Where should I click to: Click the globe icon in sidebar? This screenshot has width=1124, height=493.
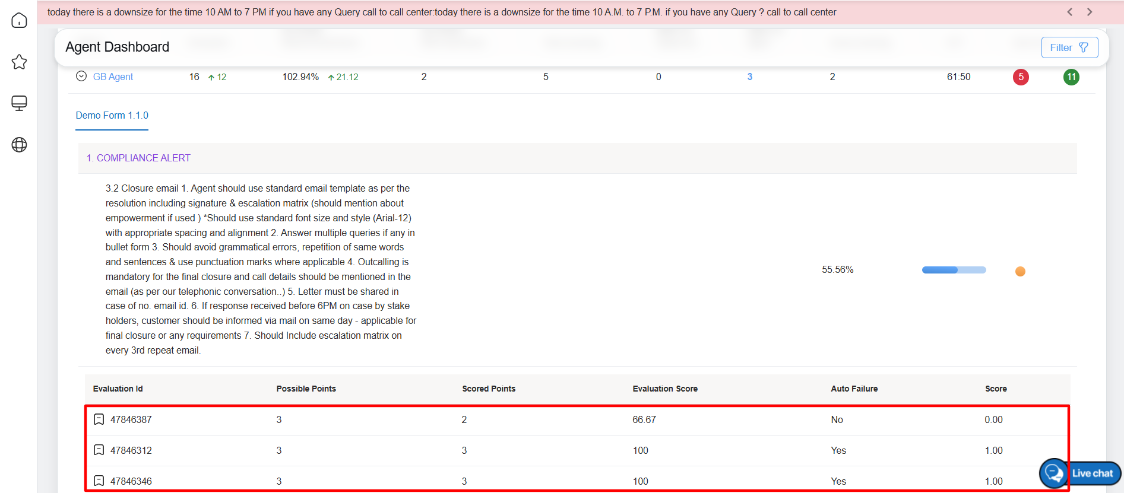point(19,145)
